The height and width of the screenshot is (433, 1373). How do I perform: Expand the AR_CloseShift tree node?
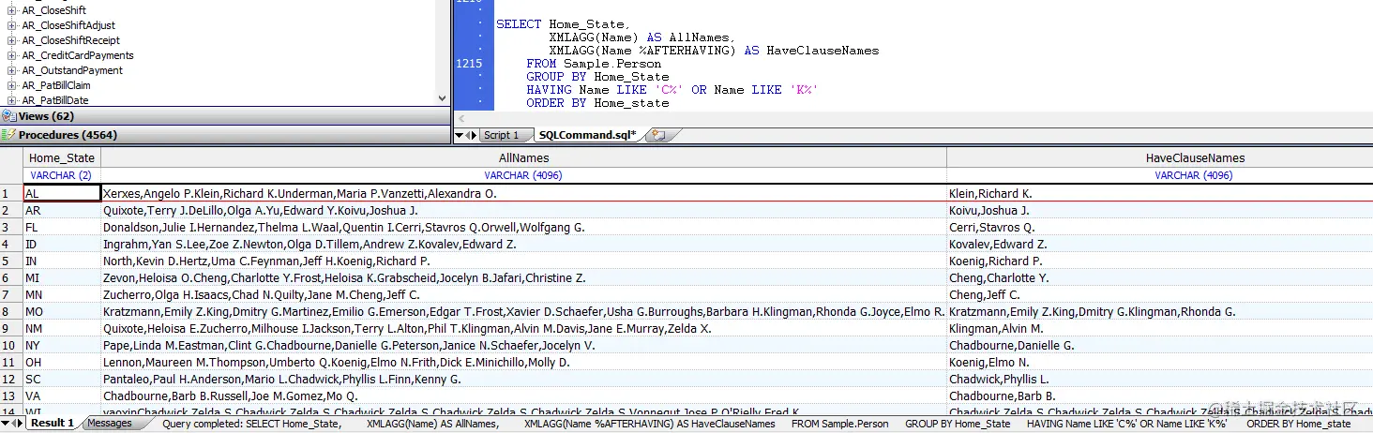11,10
